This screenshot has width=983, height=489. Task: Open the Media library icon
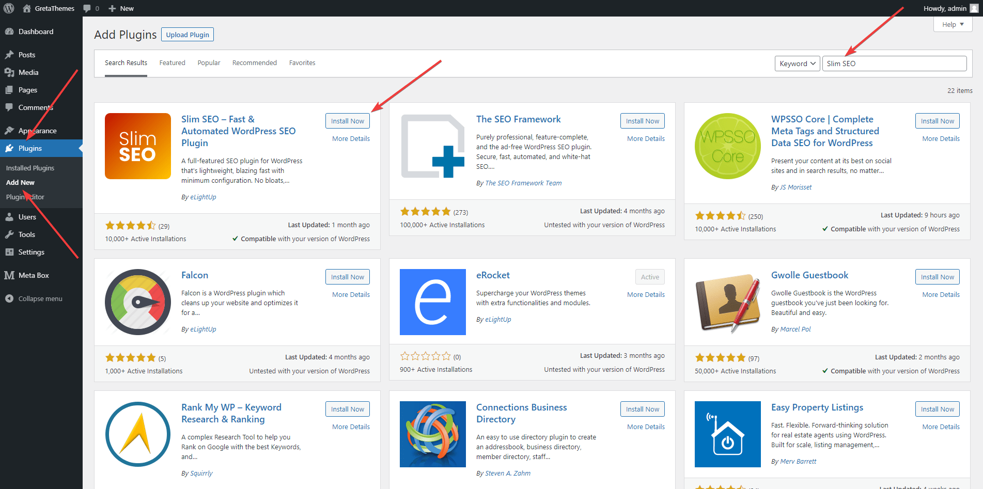click(x=10, y=72)
